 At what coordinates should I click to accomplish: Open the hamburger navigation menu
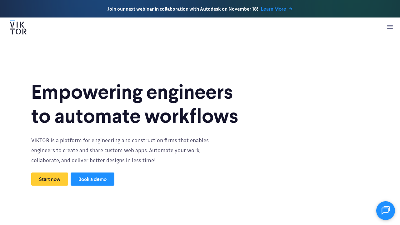tap(390, 27)
